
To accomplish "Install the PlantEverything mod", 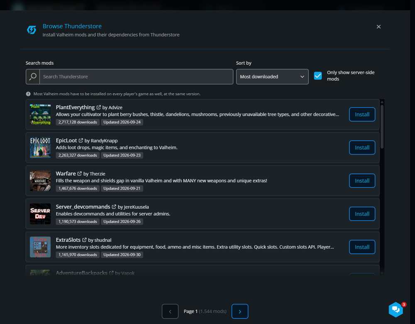I will [362, 115].
